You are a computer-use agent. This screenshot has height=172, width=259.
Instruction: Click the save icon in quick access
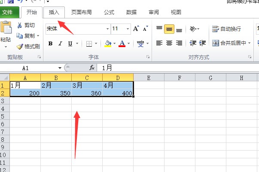click(x=11, y=1)
